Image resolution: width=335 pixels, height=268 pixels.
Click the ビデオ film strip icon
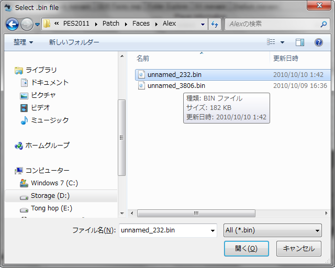pos(24,108)
